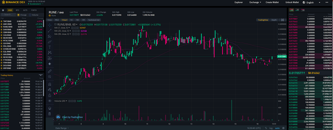The image size is (333, 130).
Task: Toggle stay in drawing mode pencil-lock
Action: click(x=50, y=89)
